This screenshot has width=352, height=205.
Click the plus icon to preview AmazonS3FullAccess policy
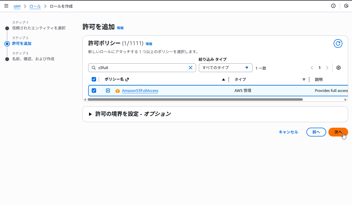(108, 90)
